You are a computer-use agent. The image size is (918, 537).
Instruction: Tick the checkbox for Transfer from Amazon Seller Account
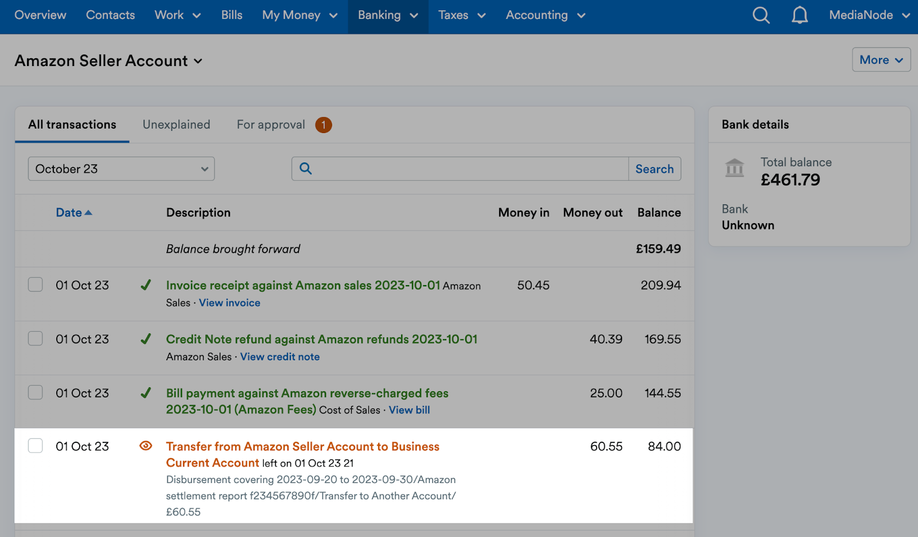[36, 446]
